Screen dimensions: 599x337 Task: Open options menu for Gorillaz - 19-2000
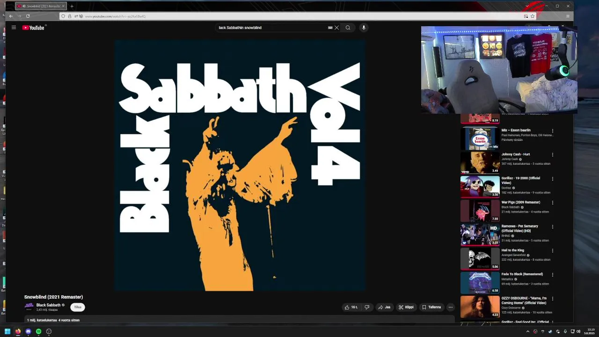point(552,179)
